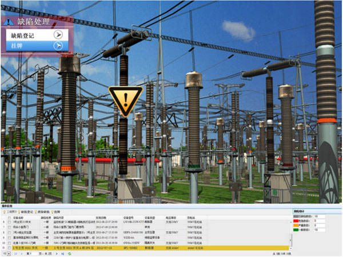Click the arrow icon beside 缺陷登记
This screenshot has height=257, width=343.
click(x=58, y=34)
